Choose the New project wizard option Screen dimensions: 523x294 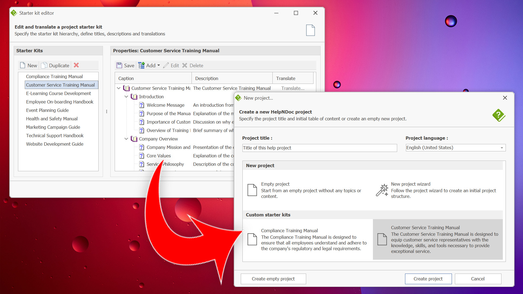pos(438,190)
